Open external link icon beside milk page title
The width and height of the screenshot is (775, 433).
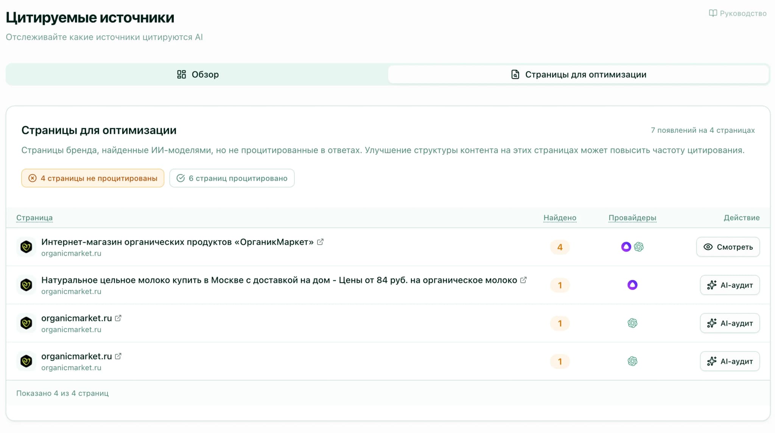[x=523, y=280]
